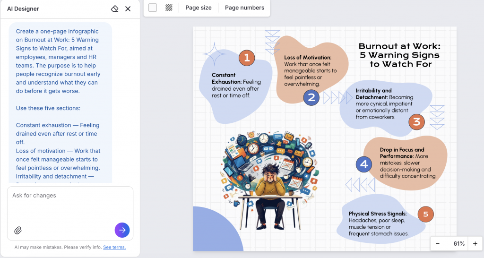The height and width of the screenshot is (258, 484).
Task: Send the prompt with purple arrow button
Action: coord(122,230)
